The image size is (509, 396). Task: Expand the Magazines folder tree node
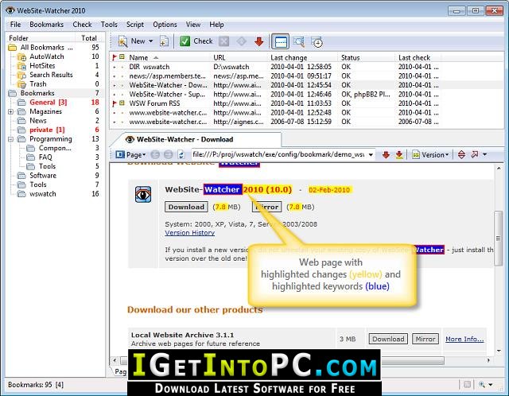pos(10,111)
